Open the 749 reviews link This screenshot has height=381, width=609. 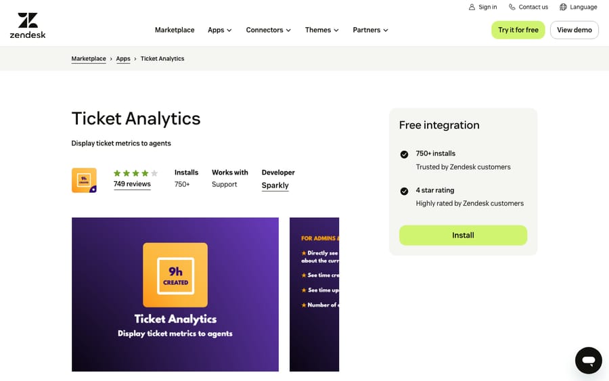coord(132,184)
